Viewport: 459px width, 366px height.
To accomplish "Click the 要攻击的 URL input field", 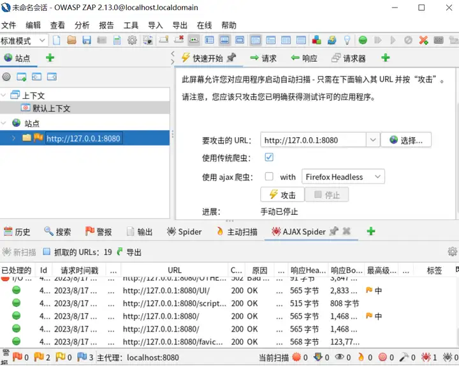I will (313, 140).
